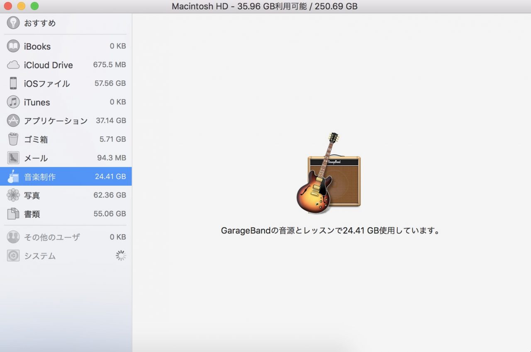This screenshot has height=352, width=531.
Task: Click the 57.56 GB size of iOSファイル
Action: pyautogui.click(x=110, y=83)
